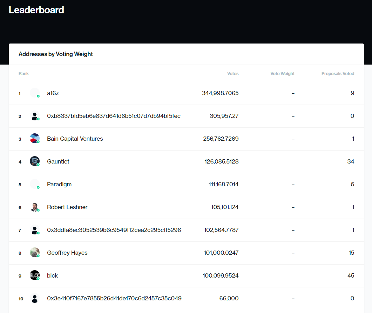The height and width of the screenshot is (313, 372).
Task: Click votes value 101,000.0247
Action: [221, 253]
